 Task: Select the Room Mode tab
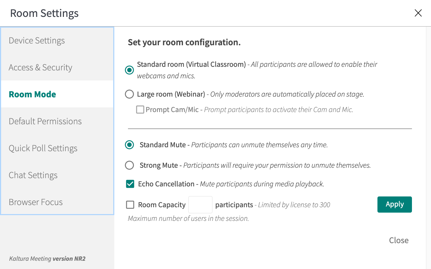click(x=32, y=94)
